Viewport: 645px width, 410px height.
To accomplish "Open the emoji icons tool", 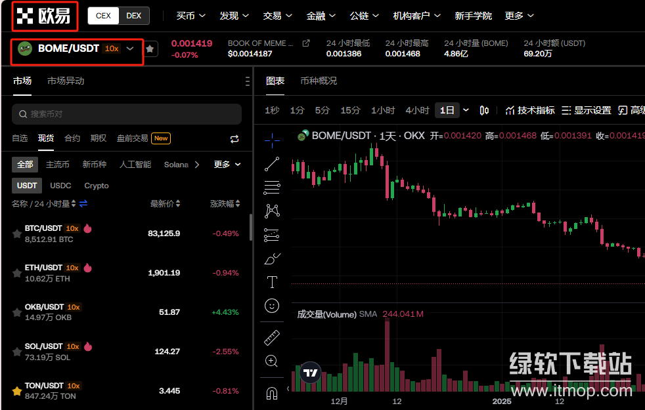I will [272, 306].
